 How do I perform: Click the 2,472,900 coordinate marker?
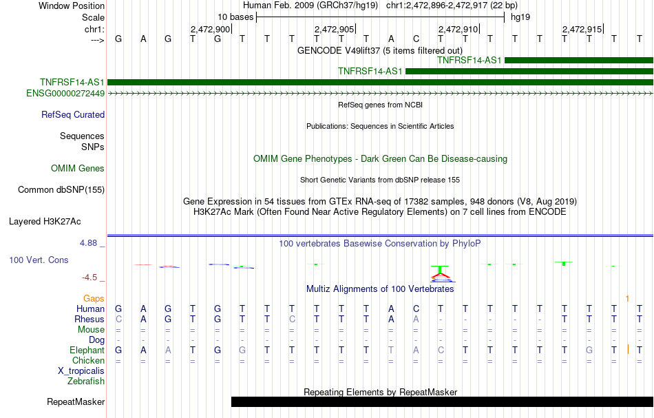(210, 29)
